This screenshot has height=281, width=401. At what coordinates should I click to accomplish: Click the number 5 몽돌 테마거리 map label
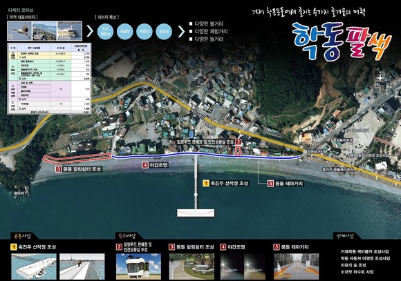click(x=286, y=184)
